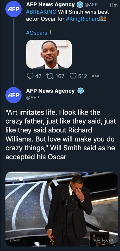Screen dimensions: 120x251
Task: Click the @AFP handle under the second tweet name
Action: (x=33, y=98)
